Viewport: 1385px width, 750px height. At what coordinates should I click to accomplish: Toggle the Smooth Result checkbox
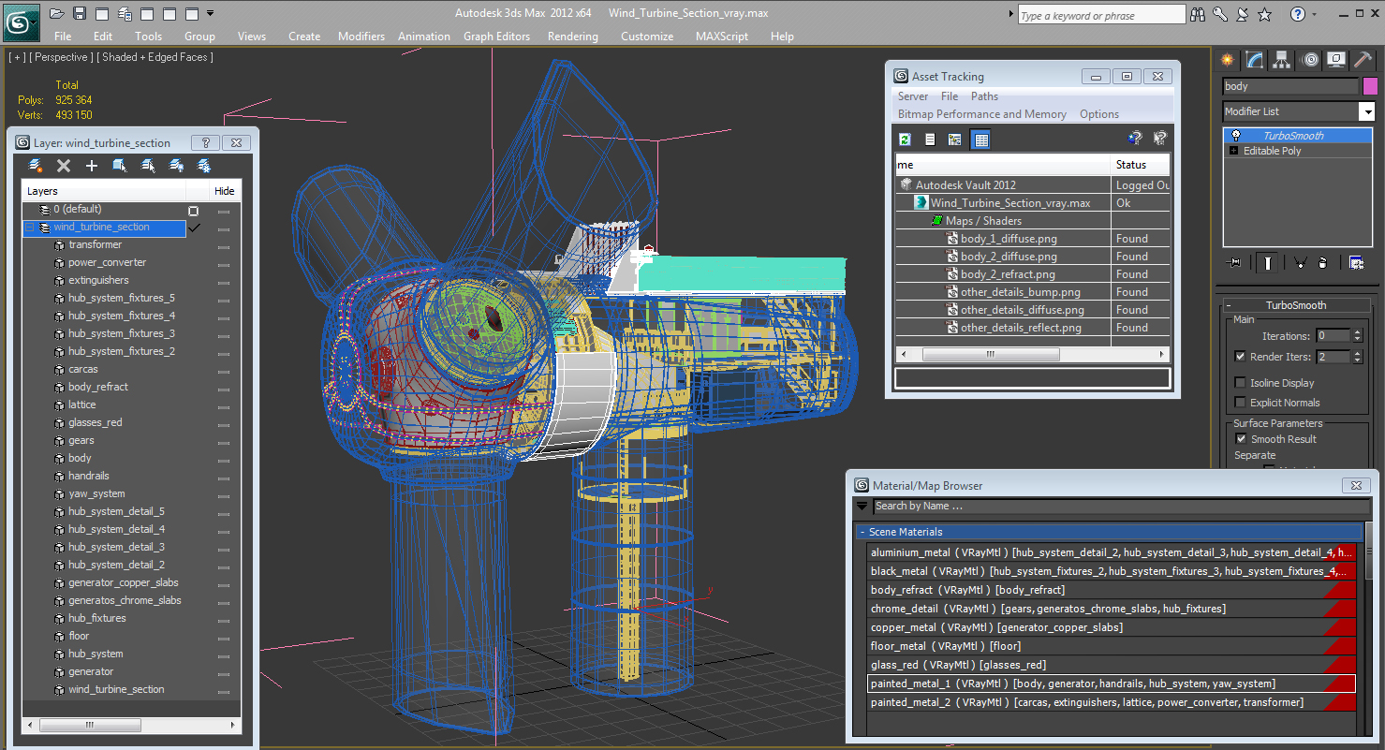click(x=1241, y=439)
